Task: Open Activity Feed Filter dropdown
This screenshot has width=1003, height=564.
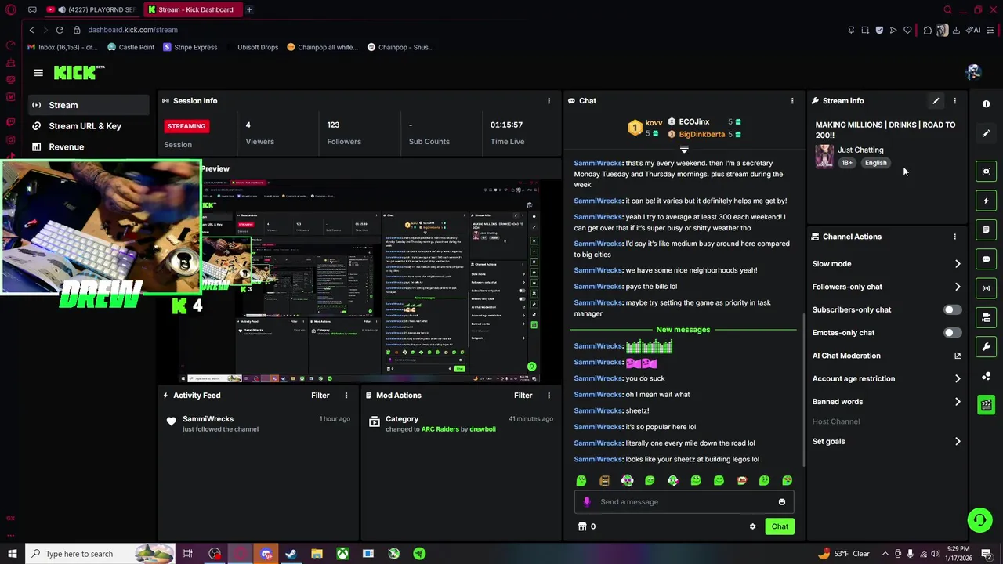Action: [320, 396]
